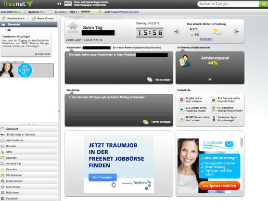Viewport: 268px width, 201px height.
Task: Click the beste Apps phone icon
Action: tap(214, 119)
